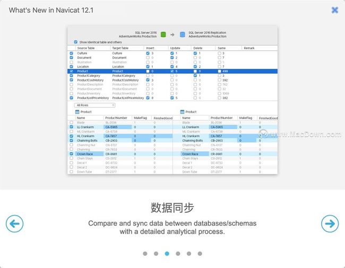Click the 数据同步 heading
Image resolution: width=345 pixels, height=268 pixels.
tap(172, 208)
